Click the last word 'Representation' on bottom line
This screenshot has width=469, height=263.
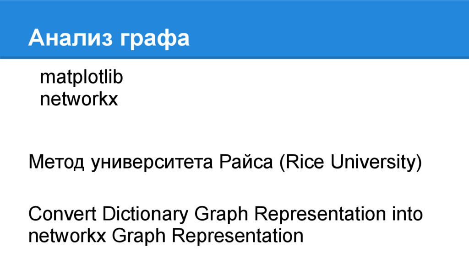(x=238, y=236)
